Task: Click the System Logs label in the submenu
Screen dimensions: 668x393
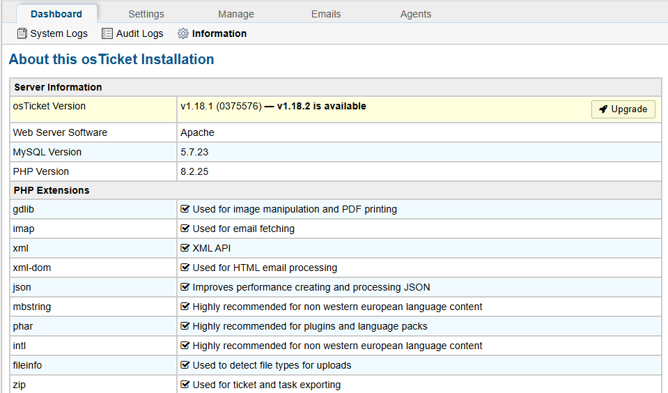Action: [59, 33]
